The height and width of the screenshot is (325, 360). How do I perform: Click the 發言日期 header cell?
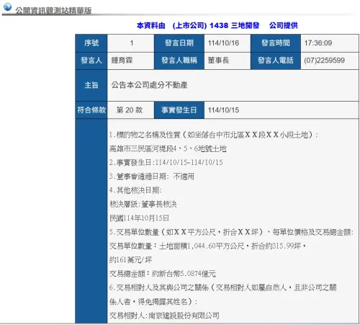(179, 43)
